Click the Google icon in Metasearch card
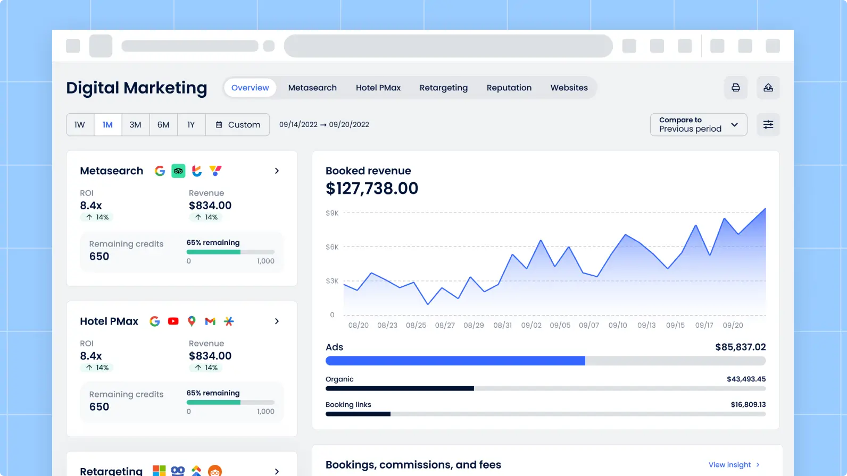The width and height of the screenshot is (847, 476). pos(160,171)
